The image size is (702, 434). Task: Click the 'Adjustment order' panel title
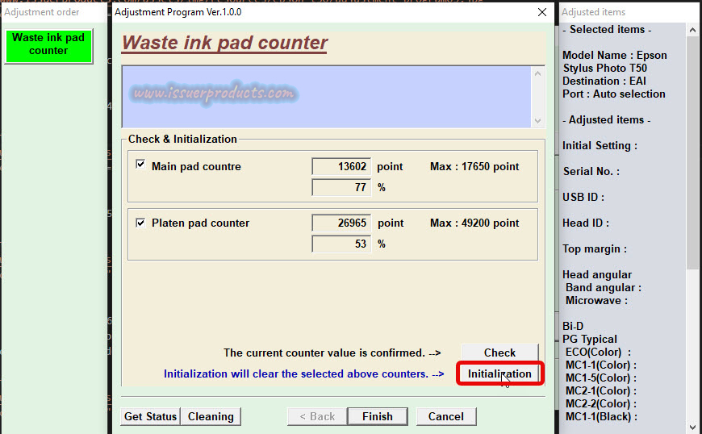pyautogui.click(x=42, y=12)
